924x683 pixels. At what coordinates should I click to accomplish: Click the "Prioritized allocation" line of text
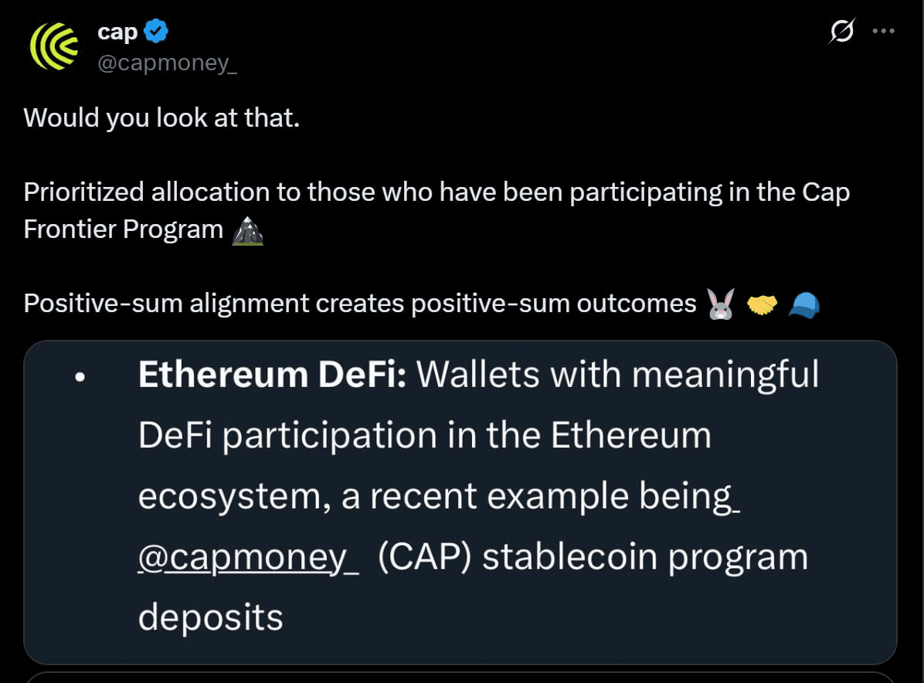(437, 192)
